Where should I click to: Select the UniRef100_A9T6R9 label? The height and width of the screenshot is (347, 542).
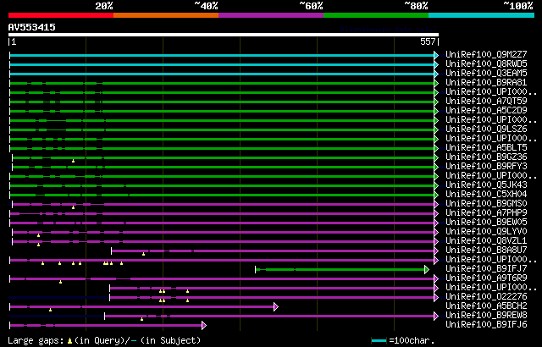click(x=486, y=278)
